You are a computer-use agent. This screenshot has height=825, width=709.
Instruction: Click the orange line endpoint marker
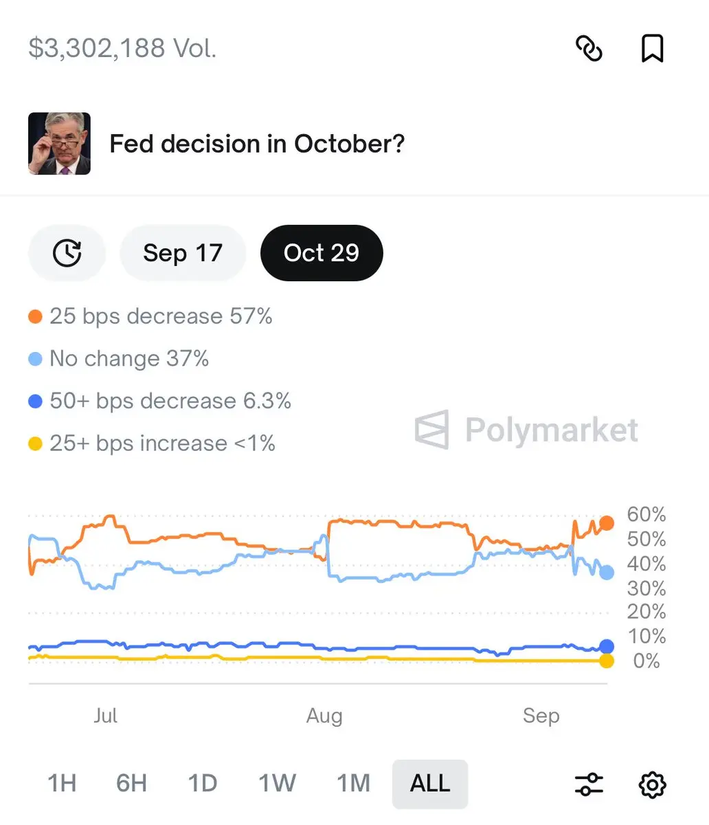[607, 523]
